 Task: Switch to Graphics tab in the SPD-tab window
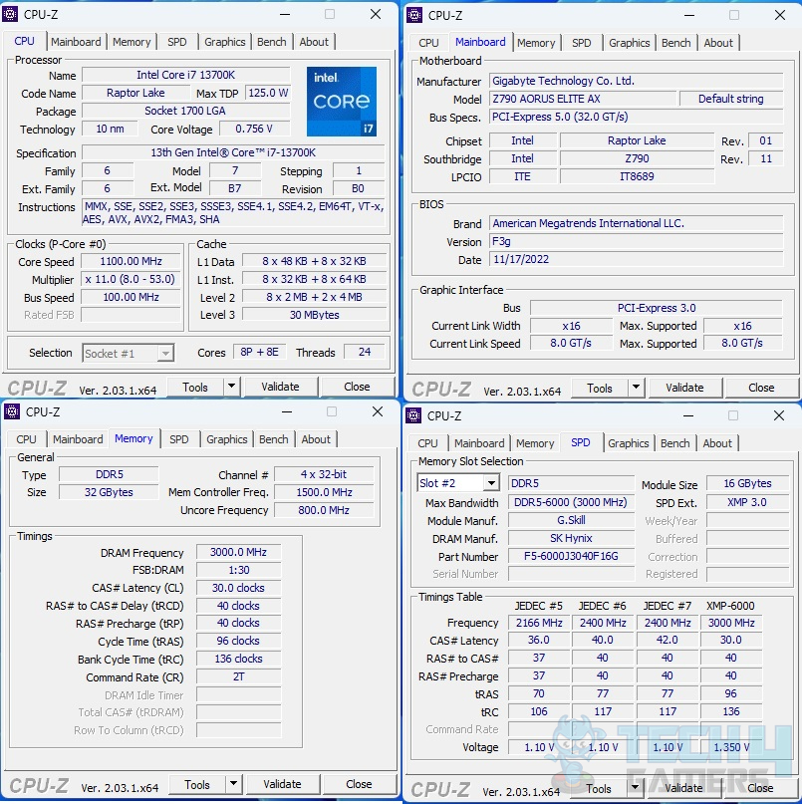(x=629, y=443)
